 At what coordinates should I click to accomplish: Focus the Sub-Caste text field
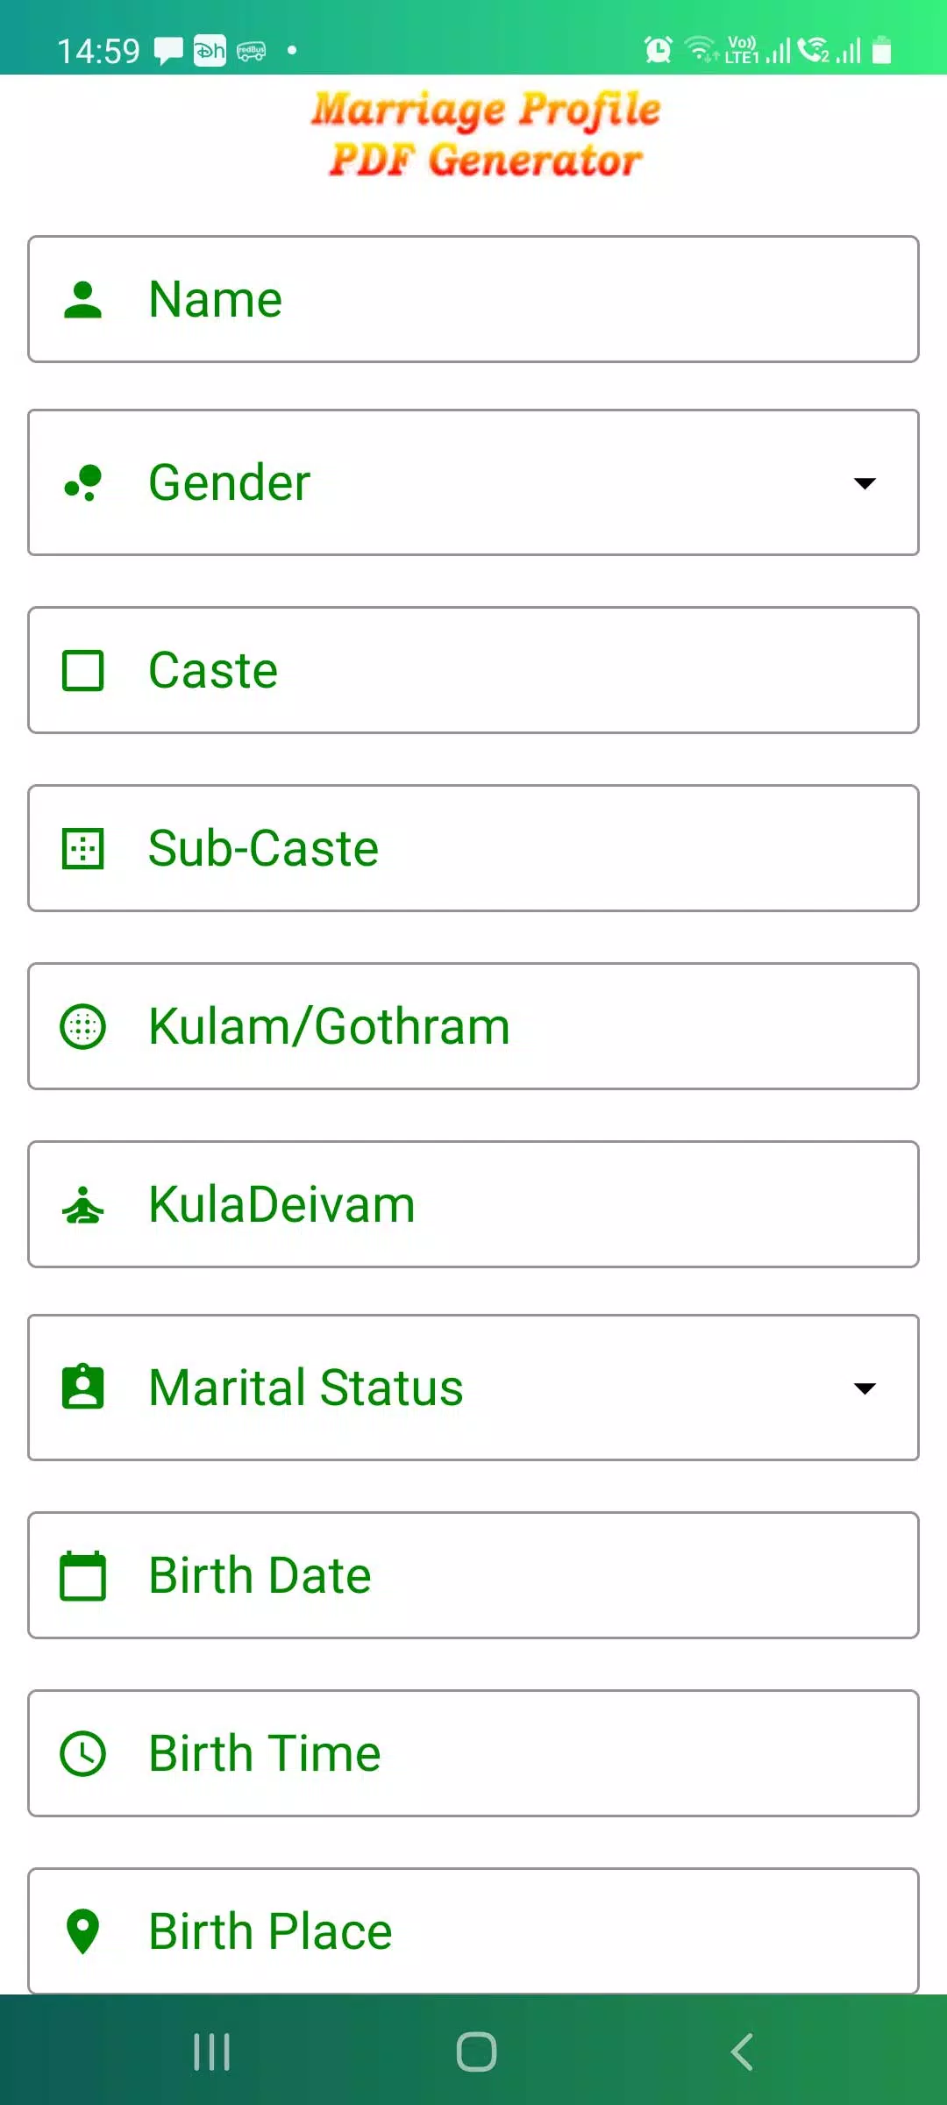pyautogui.click(x=526, y=849)
